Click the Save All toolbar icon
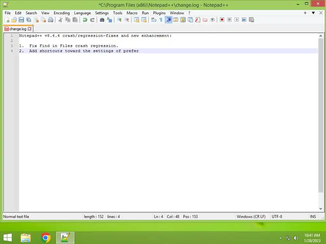 [x=29, y=20]
